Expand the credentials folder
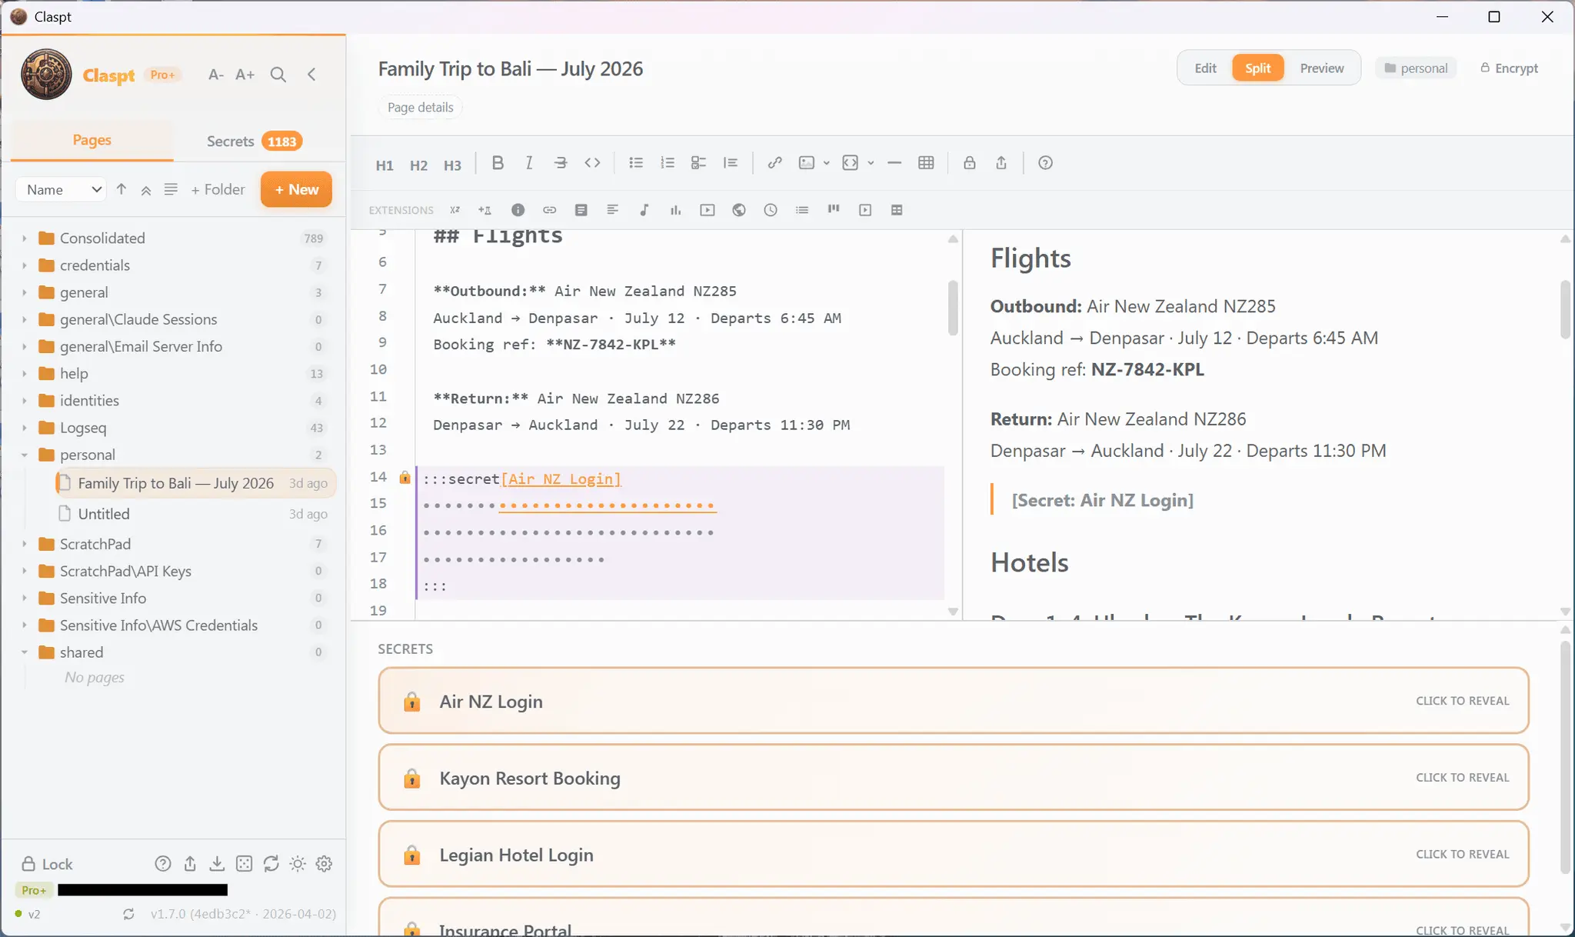The width and height of the screenshot is (1575, 937). pos(25,265)
